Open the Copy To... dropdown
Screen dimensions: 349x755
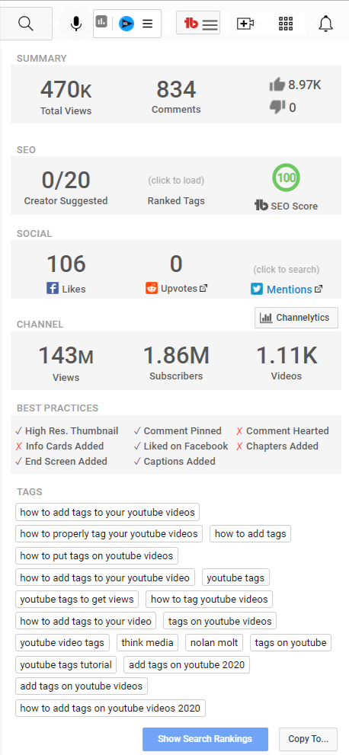click(309, 739)
